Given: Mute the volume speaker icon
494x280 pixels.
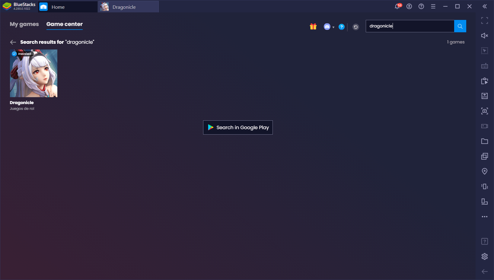Looking at the screenshot, I should (x=485, y=36).
